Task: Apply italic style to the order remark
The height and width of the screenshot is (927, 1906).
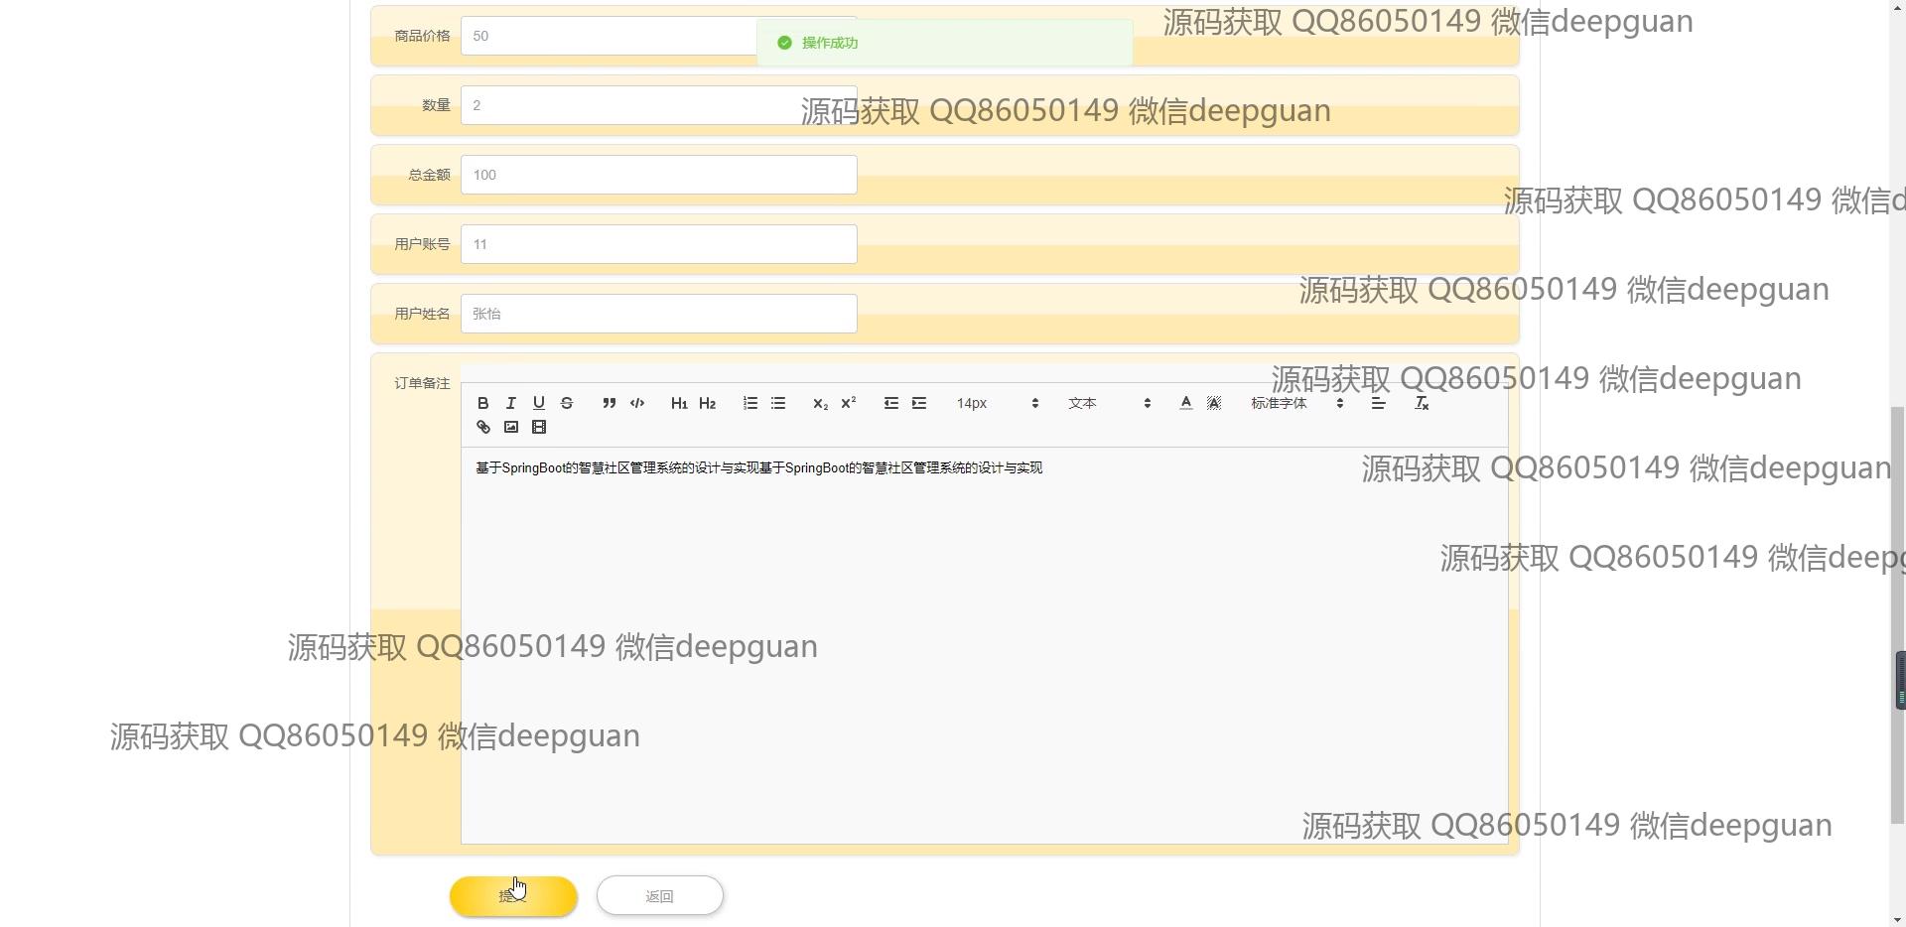Action: 510,403
